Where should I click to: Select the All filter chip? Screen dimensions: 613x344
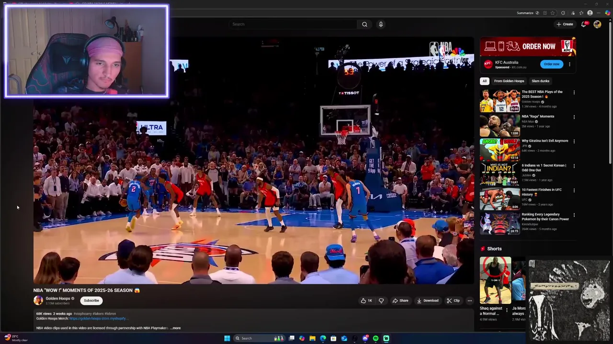point(485,81)
